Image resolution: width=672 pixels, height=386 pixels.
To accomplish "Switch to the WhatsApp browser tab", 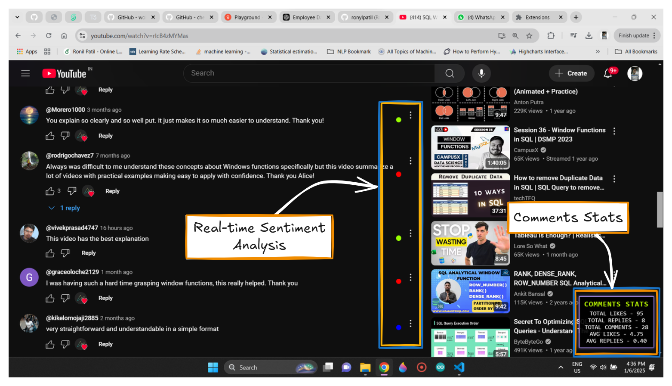I will click(x=481, y=17).
